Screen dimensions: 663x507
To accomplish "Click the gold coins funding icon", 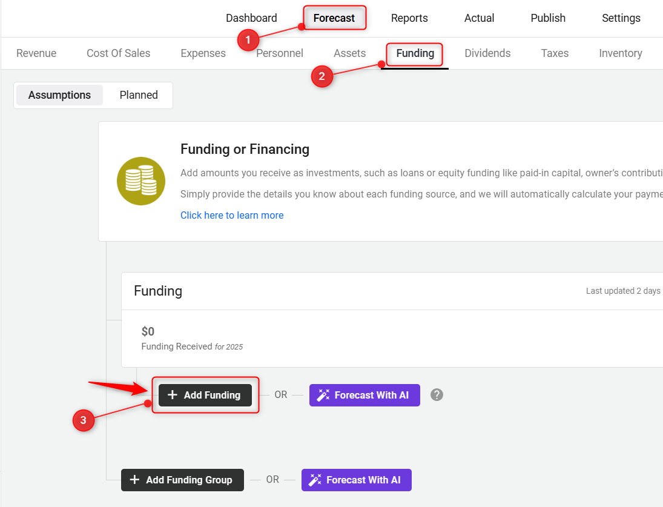I will click(x=141, y=181).
